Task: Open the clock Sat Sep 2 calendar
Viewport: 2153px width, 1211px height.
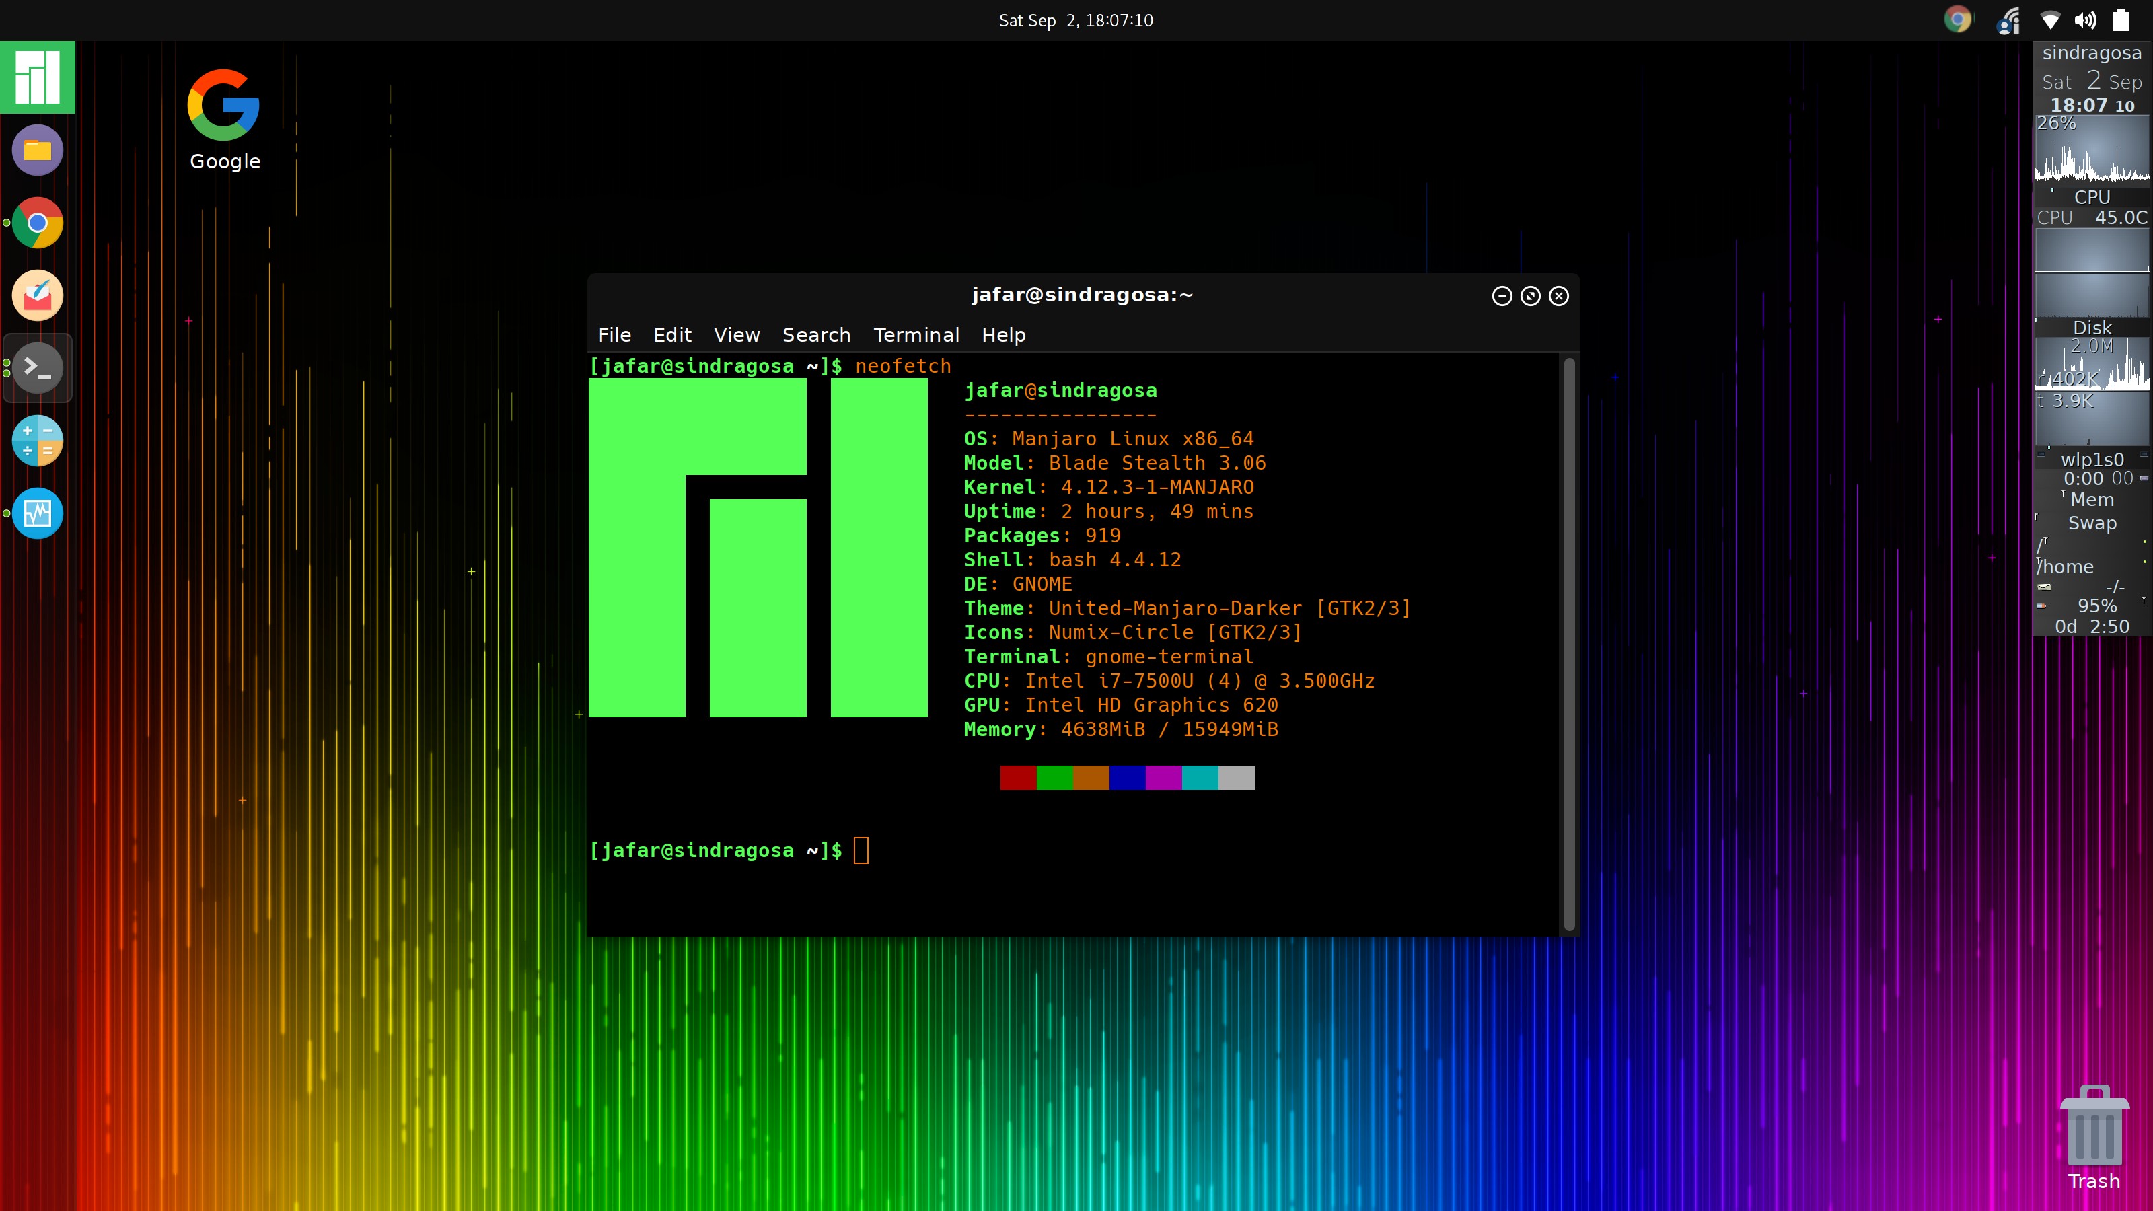Action: [1076, 20]
